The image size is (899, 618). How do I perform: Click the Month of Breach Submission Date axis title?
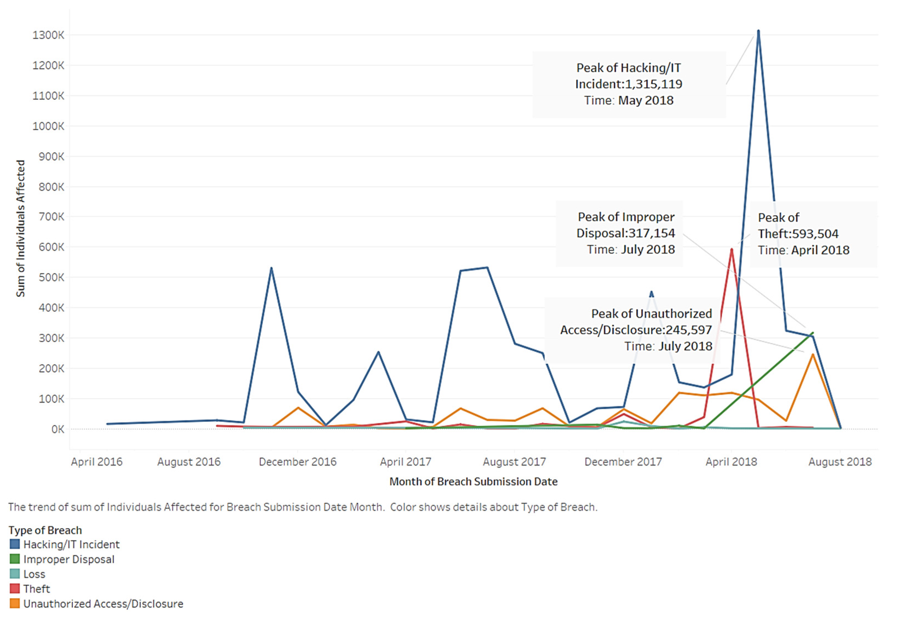click(473, 481)
